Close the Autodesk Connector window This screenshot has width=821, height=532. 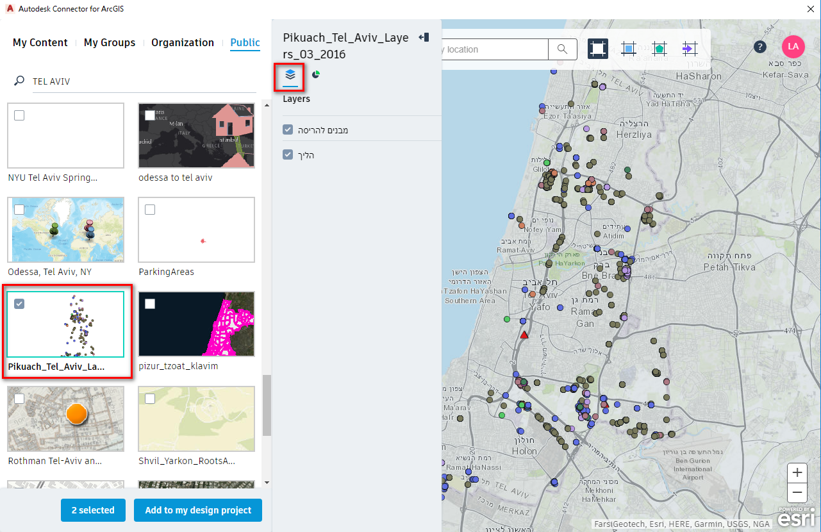[811, 8]
